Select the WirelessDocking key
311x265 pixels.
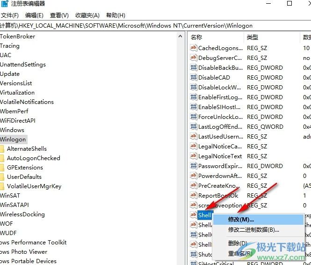(x=22, y=214)
